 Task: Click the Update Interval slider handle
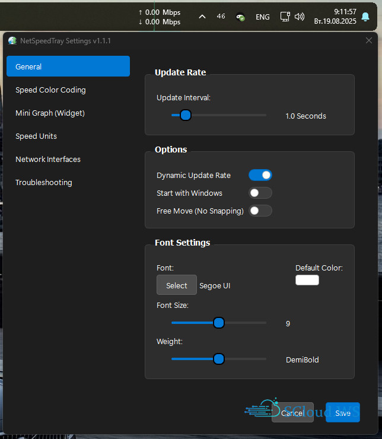pos(185,115)
